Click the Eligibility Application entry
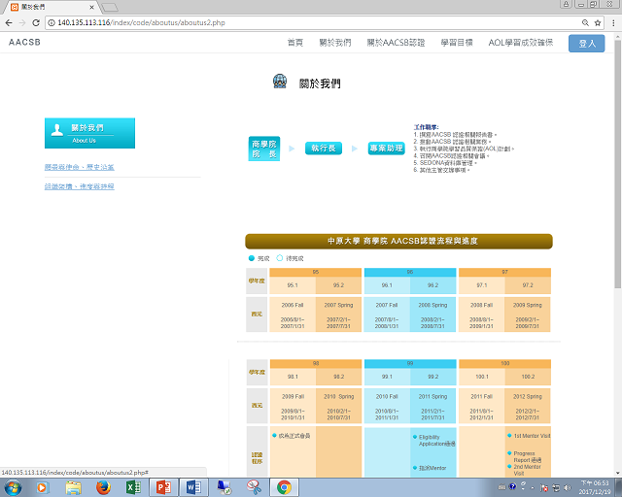The height and width of the screenshot is (497, 622). [x=436, y=441]
